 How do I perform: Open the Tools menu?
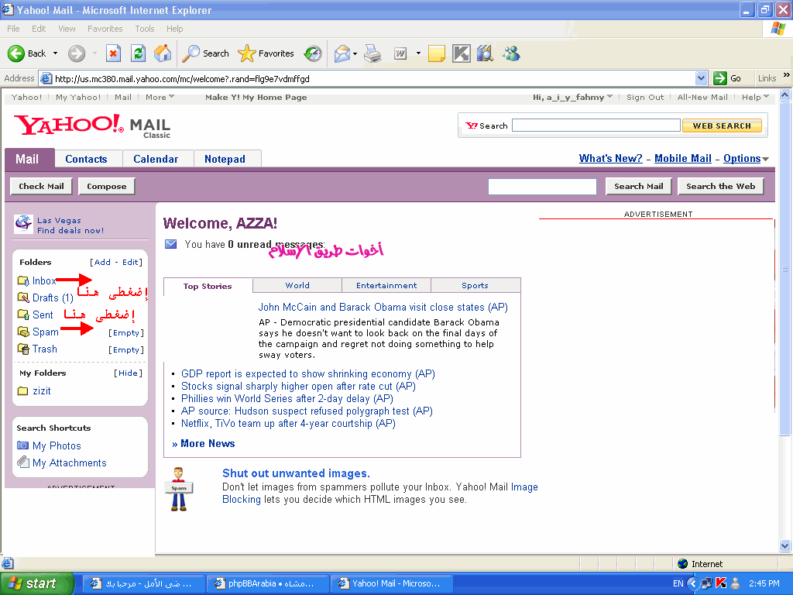pos(145,29)
